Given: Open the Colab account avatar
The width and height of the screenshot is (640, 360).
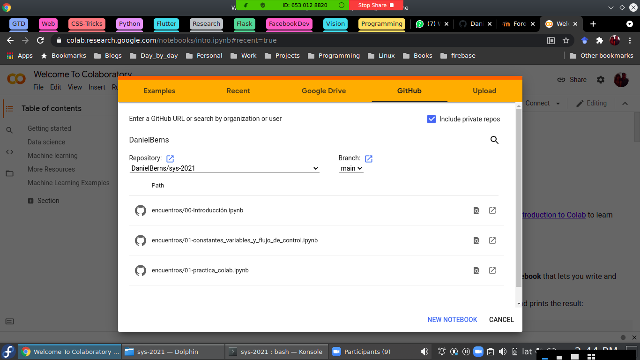Looking at the screenshot, I should point(621,80).
